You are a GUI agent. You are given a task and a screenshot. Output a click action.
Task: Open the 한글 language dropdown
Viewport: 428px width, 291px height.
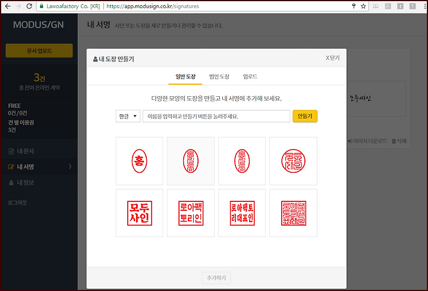click(128, 116)
